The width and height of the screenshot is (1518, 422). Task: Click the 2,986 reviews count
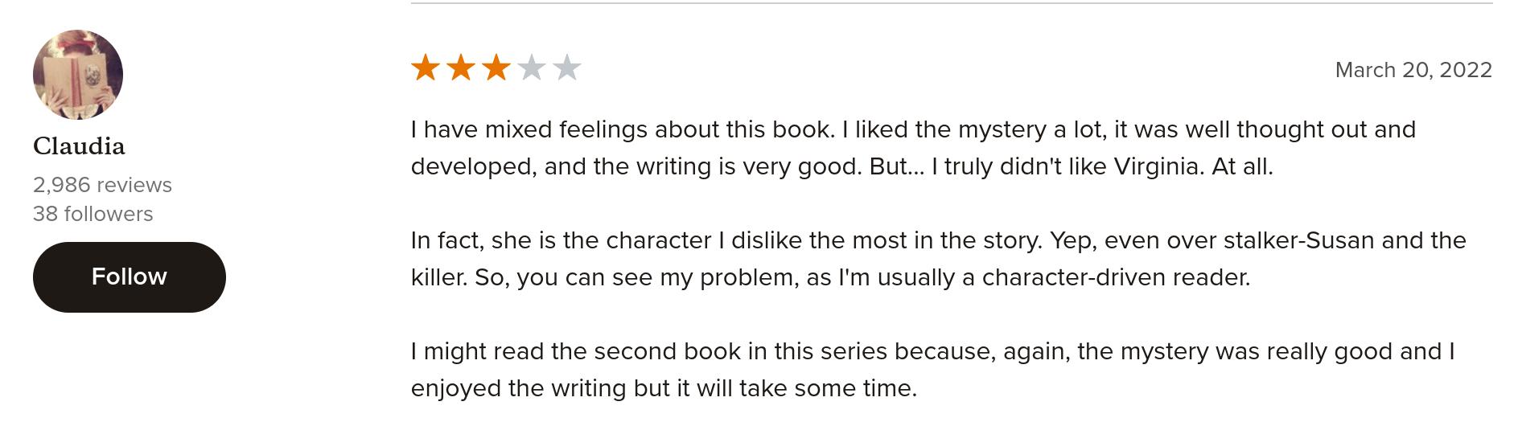coord(102,185)
